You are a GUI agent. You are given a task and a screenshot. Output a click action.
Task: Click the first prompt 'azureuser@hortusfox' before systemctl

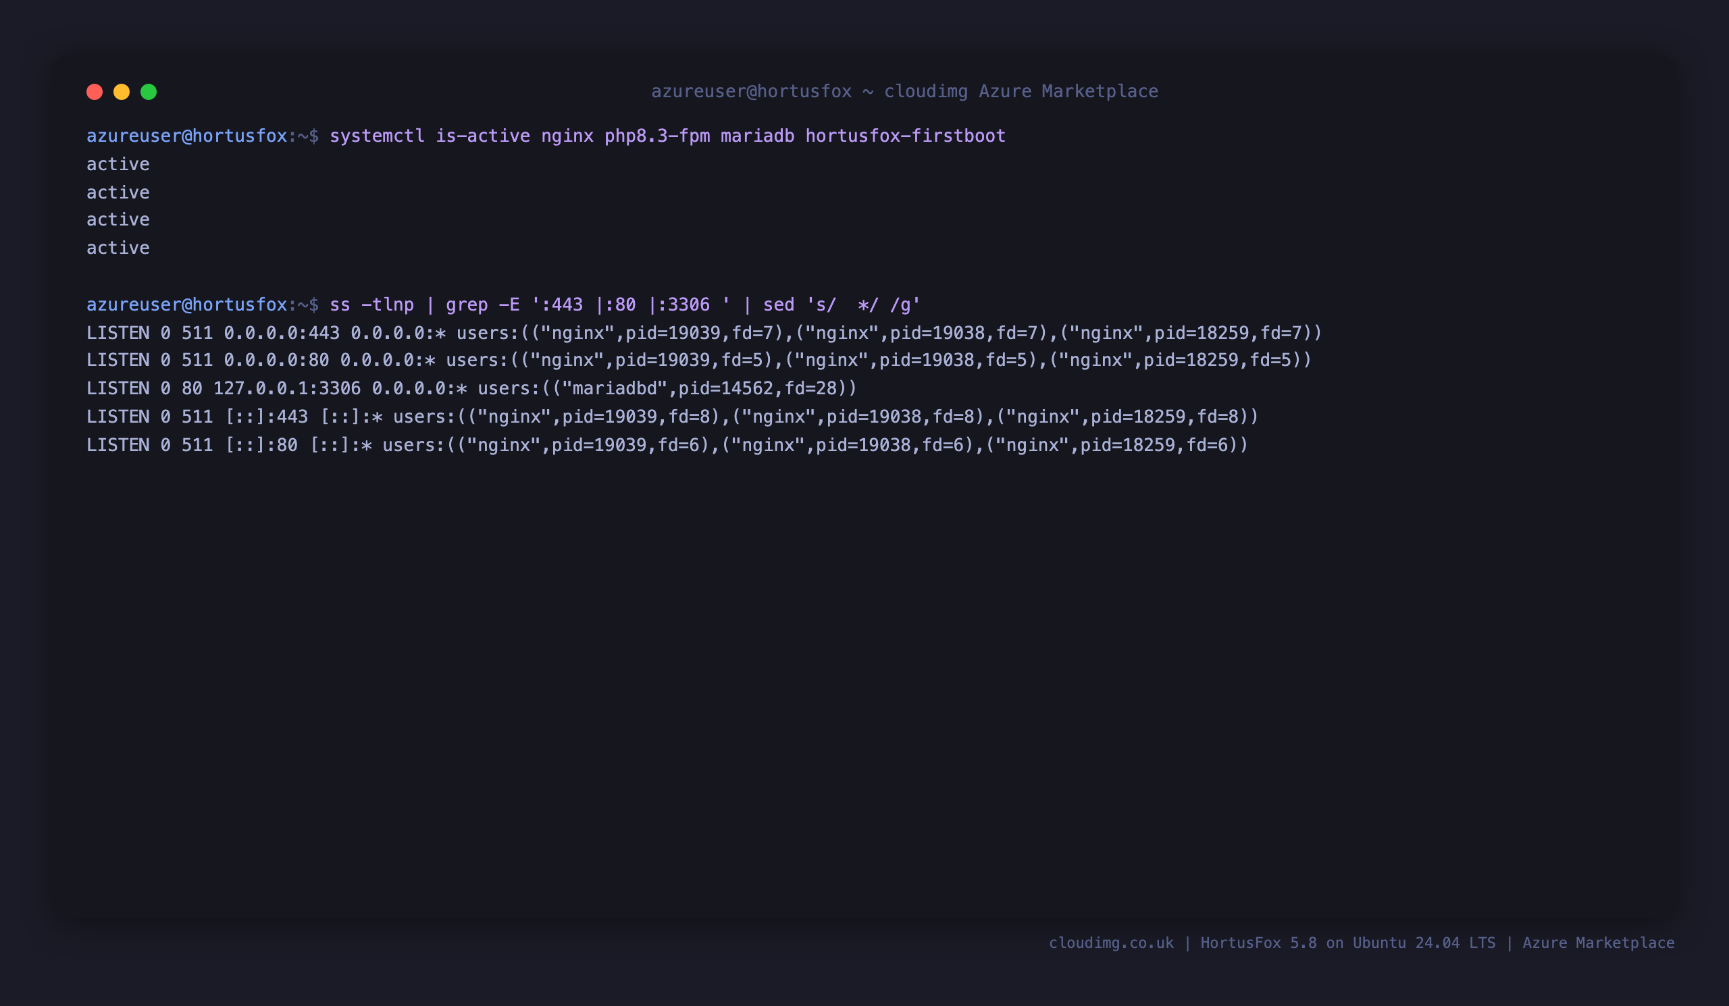click(186, 136)
